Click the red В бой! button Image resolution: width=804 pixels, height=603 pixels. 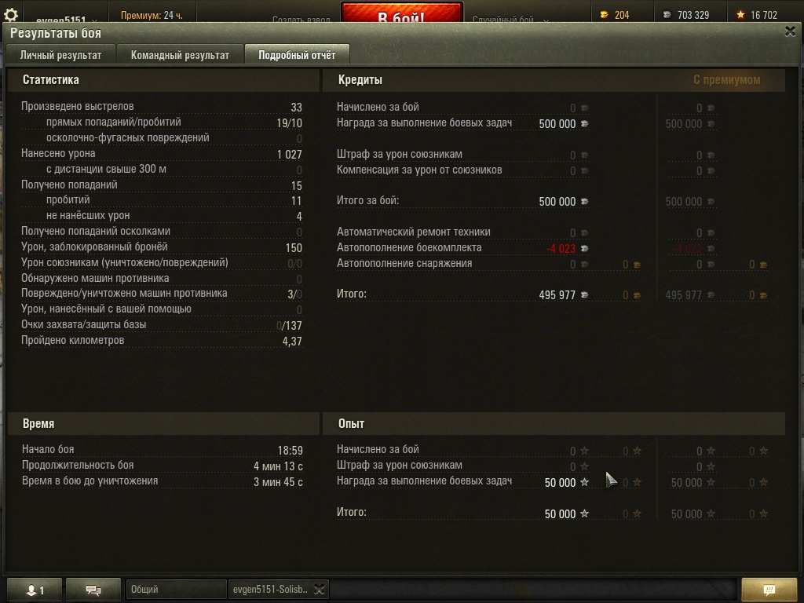[402, 13]
